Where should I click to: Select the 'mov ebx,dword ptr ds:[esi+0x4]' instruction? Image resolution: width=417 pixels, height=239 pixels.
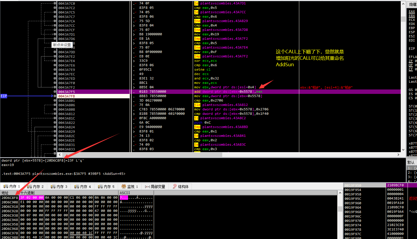tap(225, 87)
